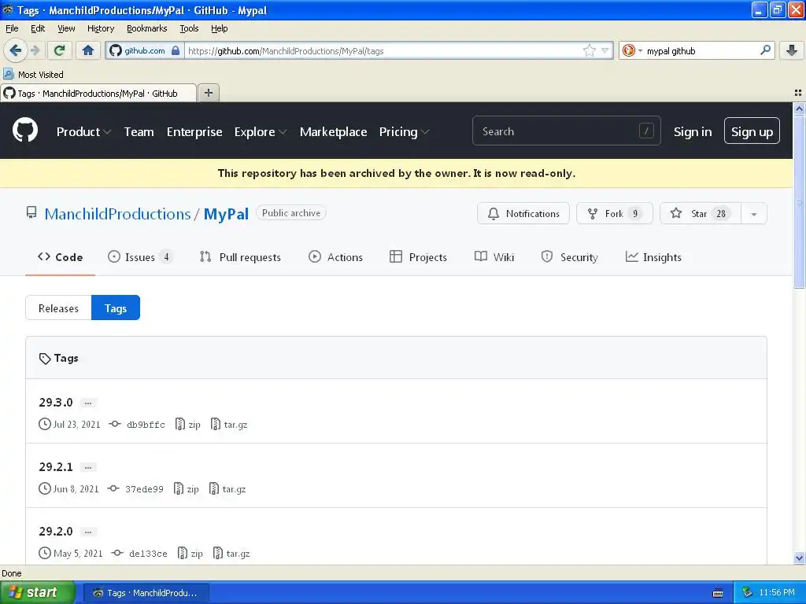This screenshot has height=604, width=806.
Task: Click the repository icon before ManchildProductions
Action: 31,212
